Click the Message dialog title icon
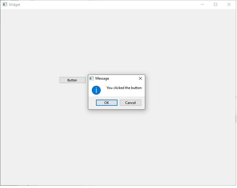 point(92,78)
